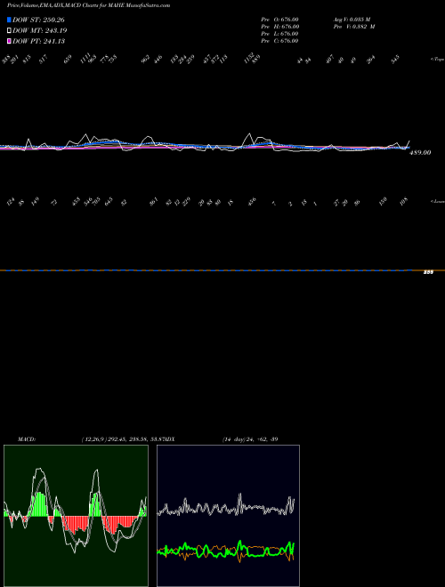Click the 'Pre O: 676.00' open value
The height and width of the screenshot is (587, 445).
[279, 20]
